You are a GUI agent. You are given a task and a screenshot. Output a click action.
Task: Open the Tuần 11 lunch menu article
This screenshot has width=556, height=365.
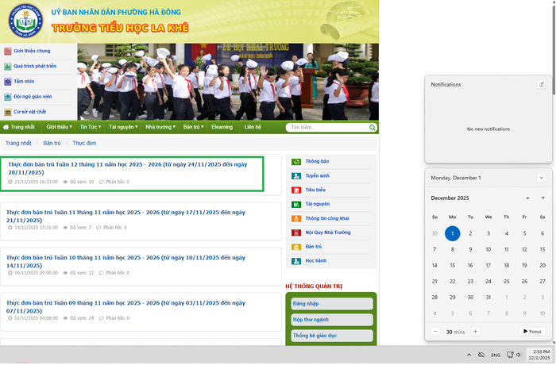(x=127, y=216)
